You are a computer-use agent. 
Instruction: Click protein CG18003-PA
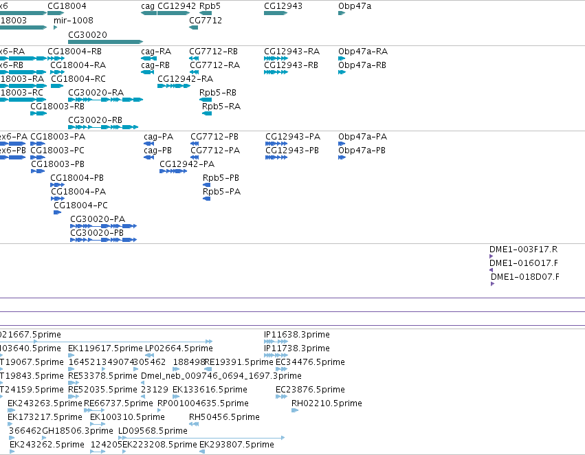58,137
